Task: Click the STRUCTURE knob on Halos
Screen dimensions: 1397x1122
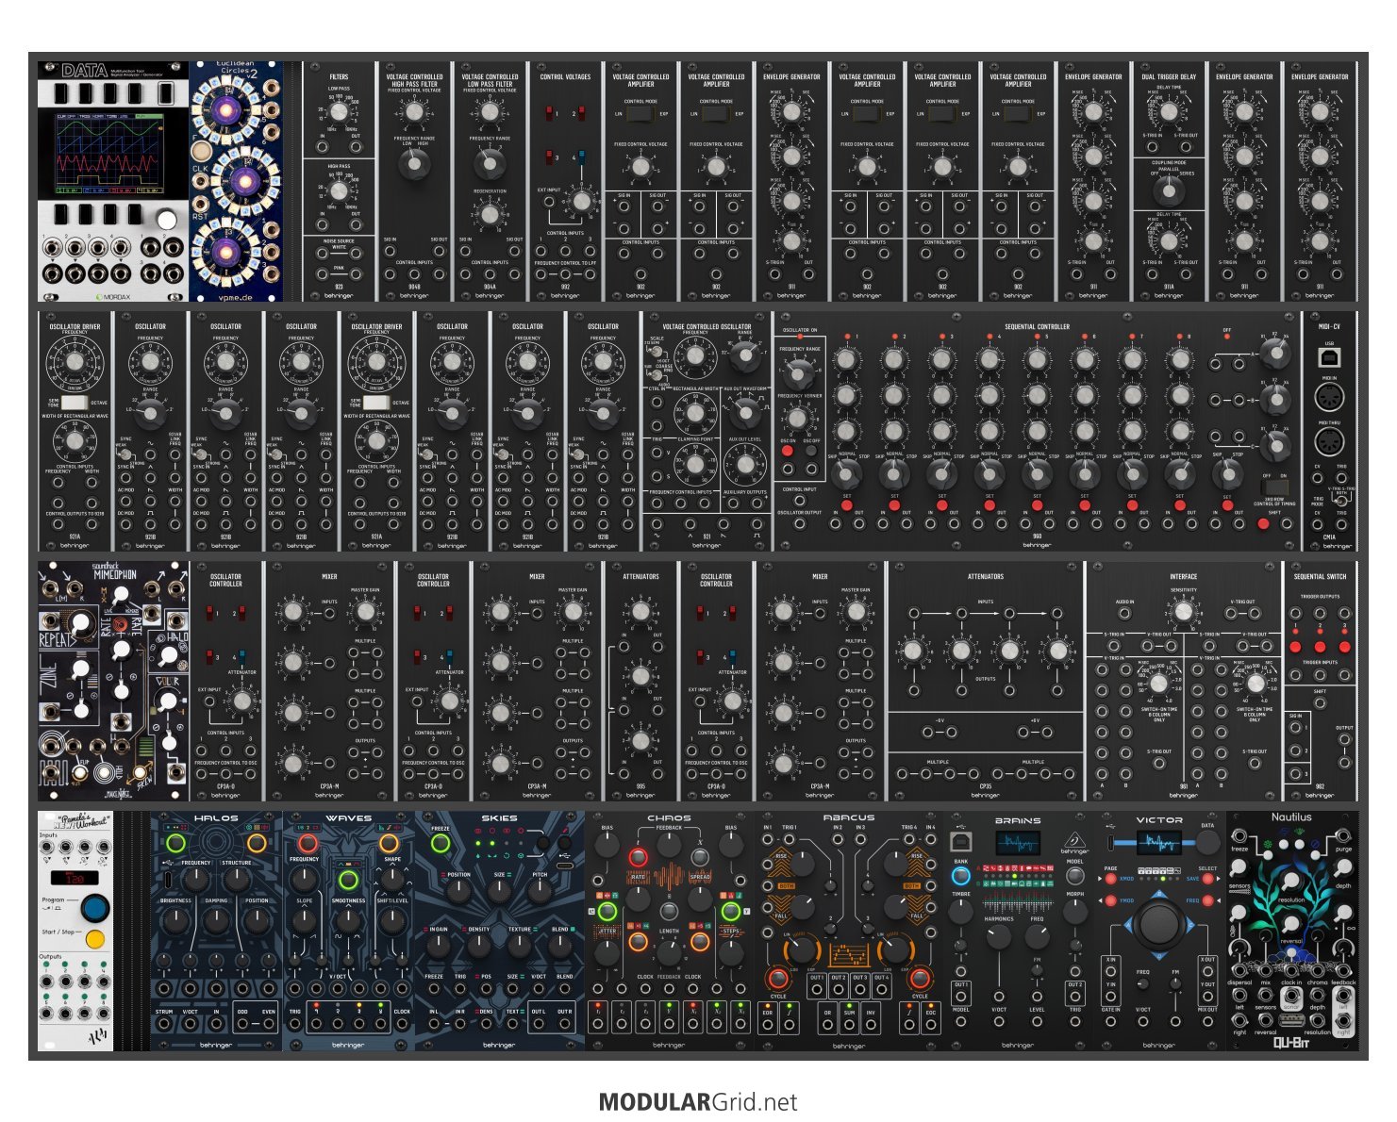Action: point(237,881)
